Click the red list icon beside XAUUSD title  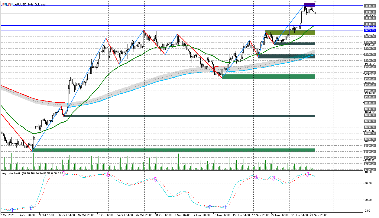click(x=4, y=5)
